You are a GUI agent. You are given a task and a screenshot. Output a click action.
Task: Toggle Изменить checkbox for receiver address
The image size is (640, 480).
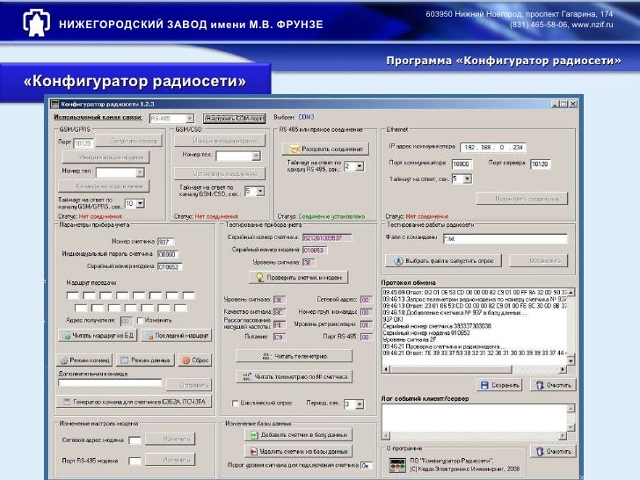[x=140, y=320]
